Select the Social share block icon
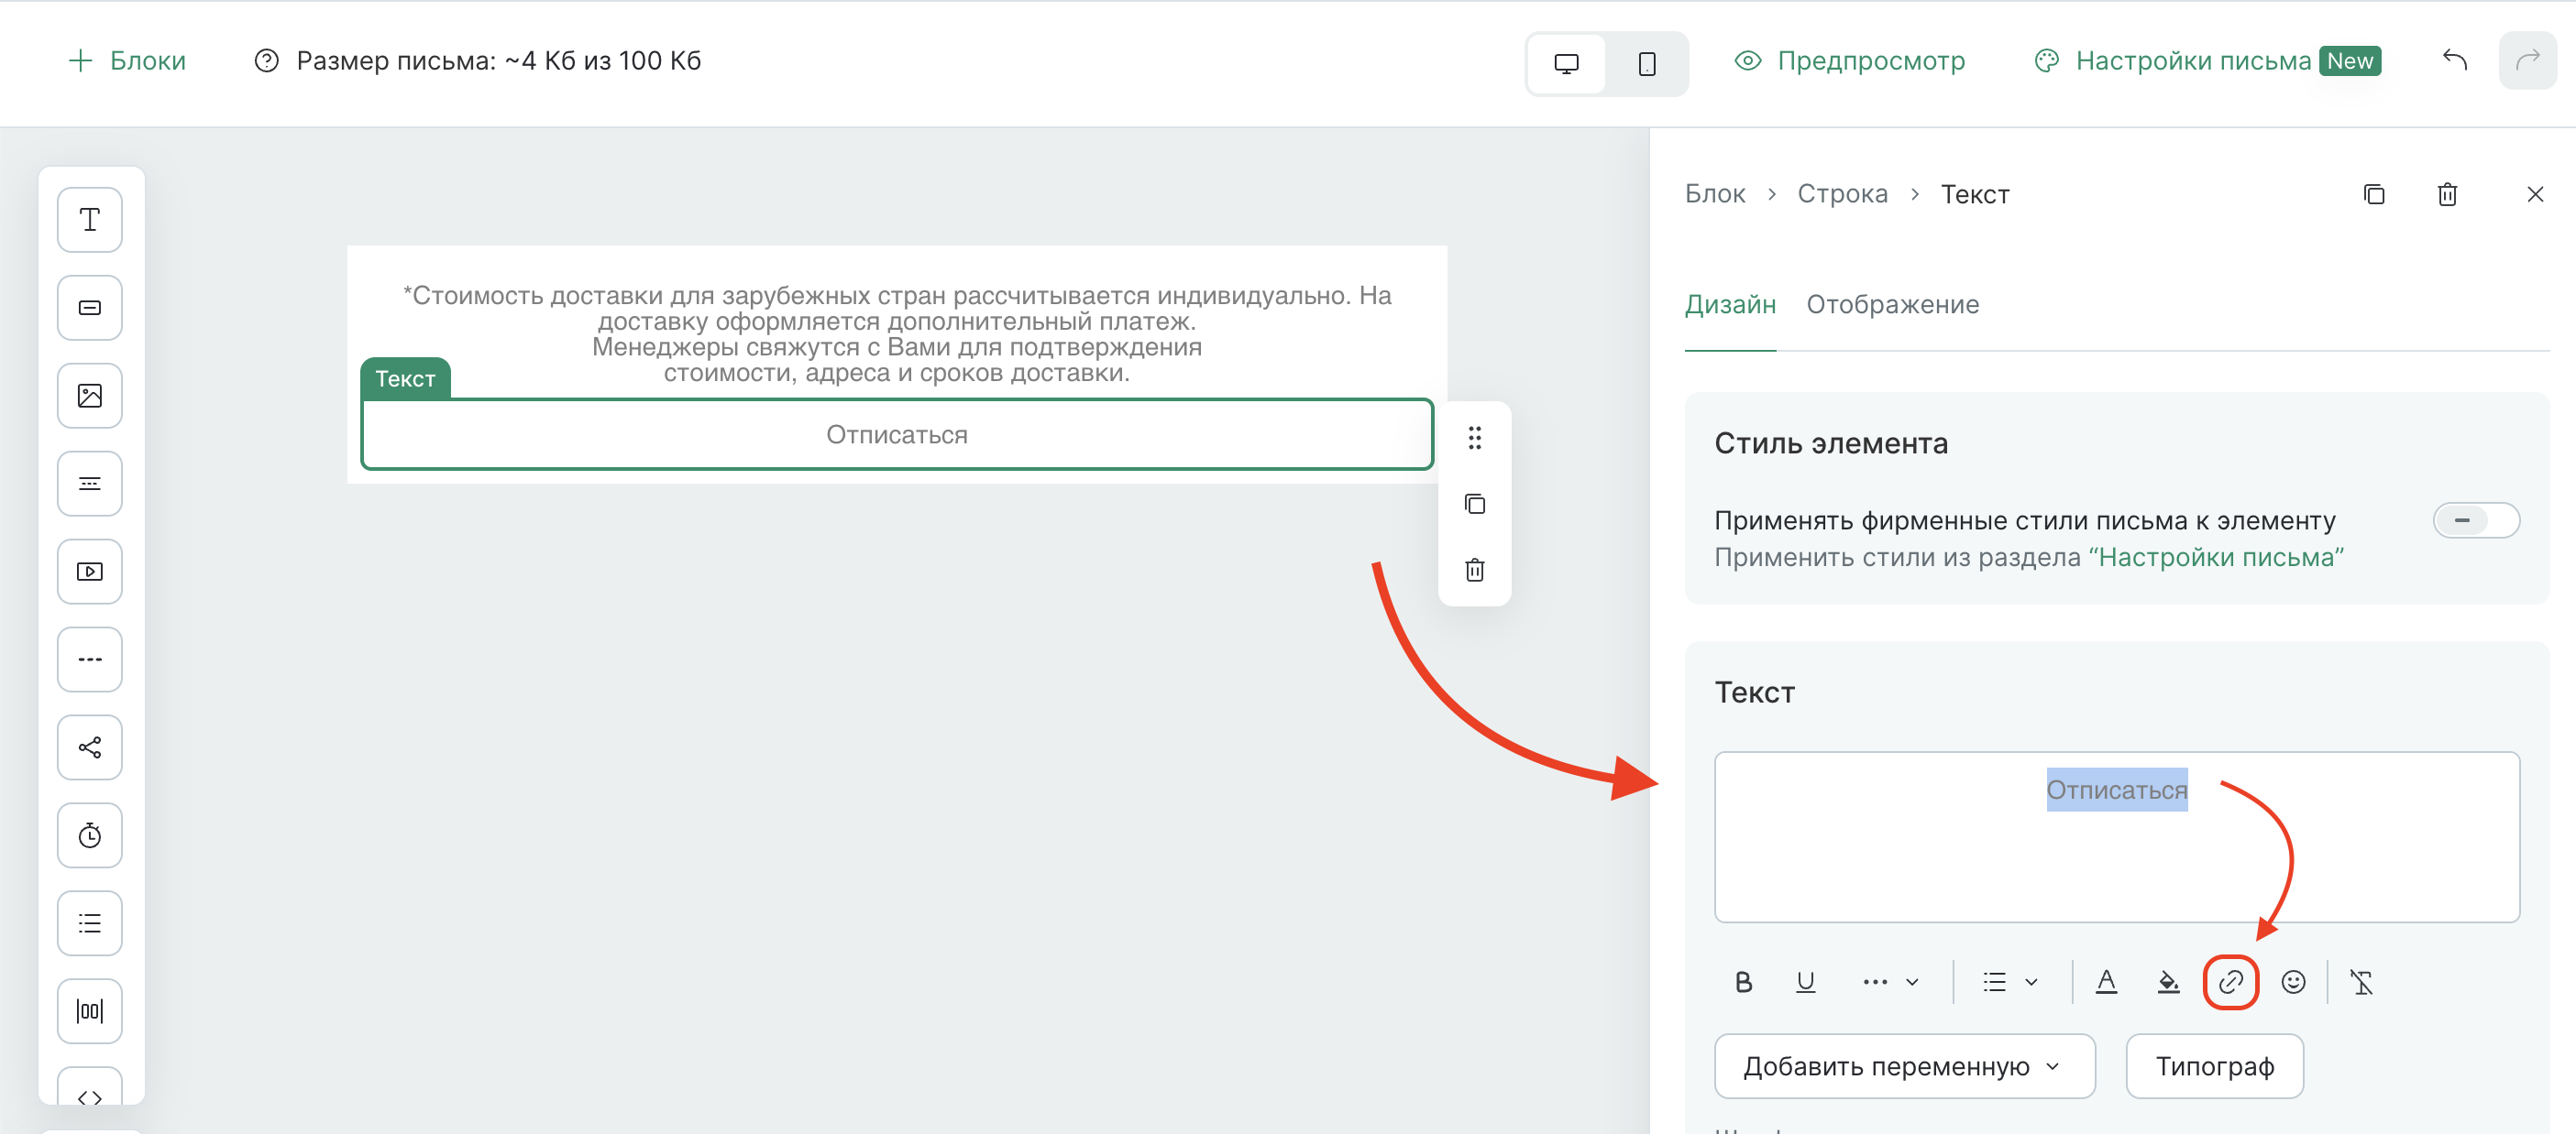2576x1134 pixels. tap(90, 747)
